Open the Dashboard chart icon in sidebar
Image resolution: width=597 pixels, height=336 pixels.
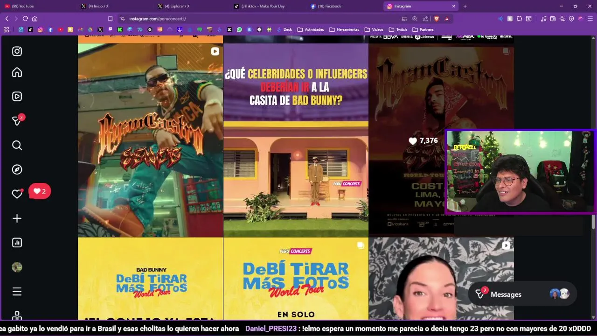click(x=17, y=243)
